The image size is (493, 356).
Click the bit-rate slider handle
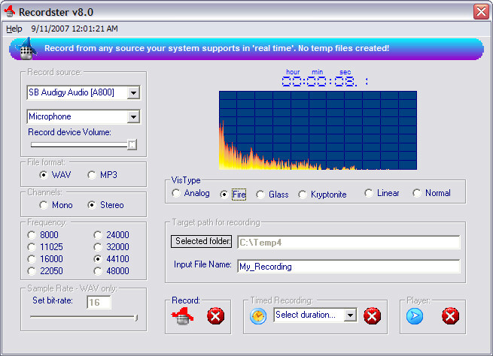pyautogui.click(x=136, y=318)
